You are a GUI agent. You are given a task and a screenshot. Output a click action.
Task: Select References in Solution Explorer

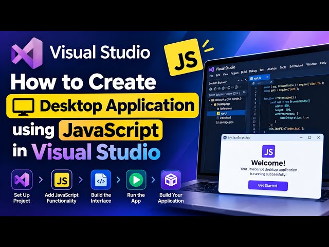(x=224, y=109)
